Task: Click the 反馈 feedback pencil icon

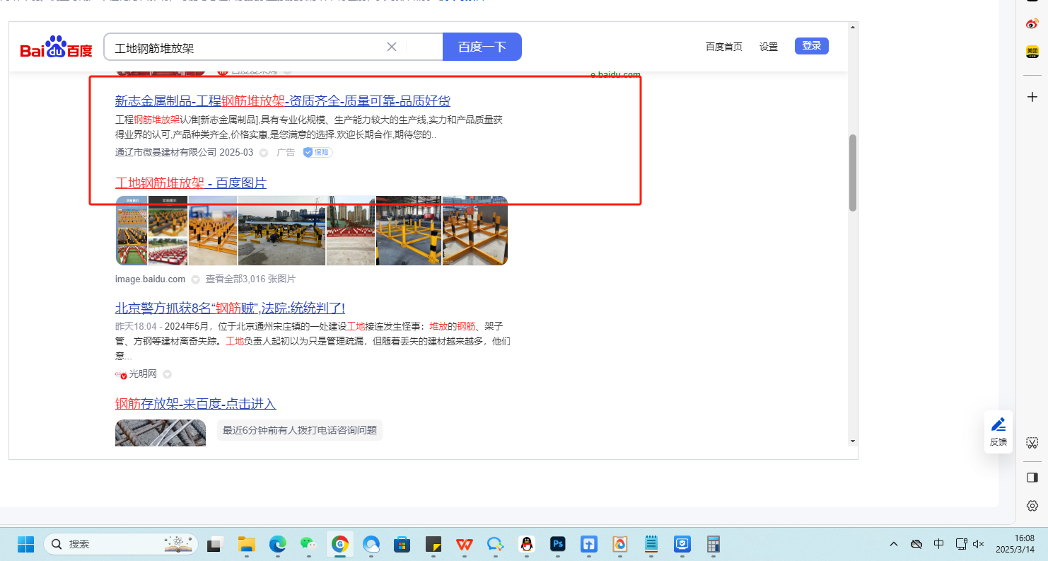Action: [x=998, y=425]
